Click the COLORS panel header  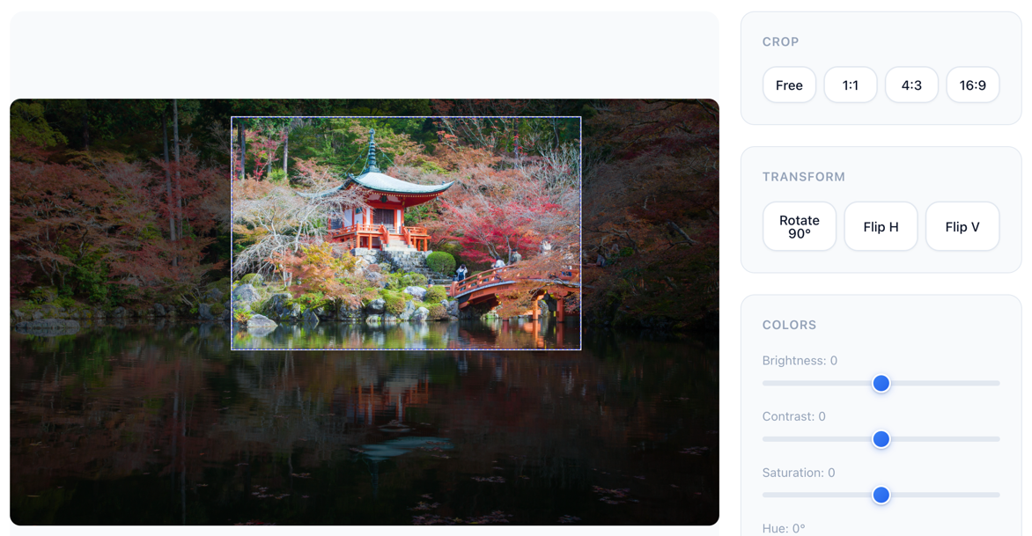[x=790, y=325]
